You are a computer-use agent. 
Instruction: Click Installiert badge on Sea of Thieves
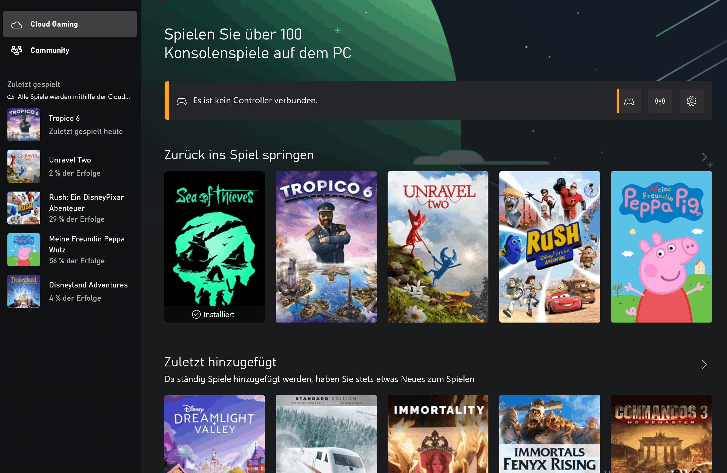(214, 314)
